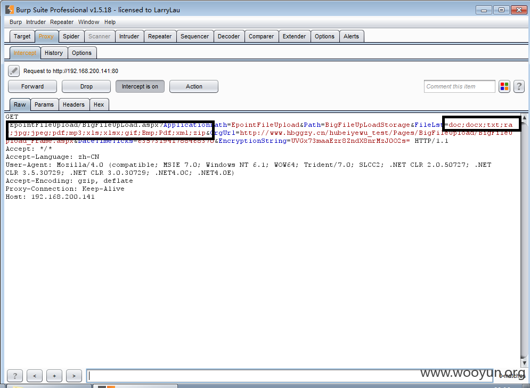This screenshot has width=530, height=388.
Task: Open the highlight color picker icon
Action: 504,86
